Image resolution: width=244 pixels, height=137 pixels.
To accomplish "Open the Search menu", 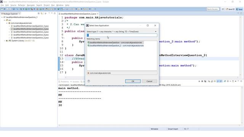I will tap(39, 5).
